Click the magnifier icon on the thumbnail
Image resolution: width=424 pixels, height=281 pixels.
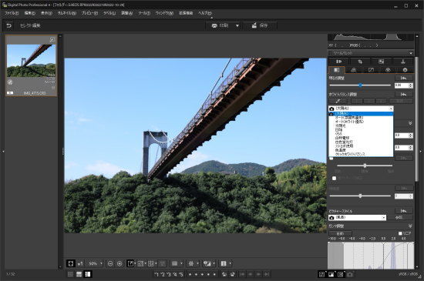[x=52, y=40]
